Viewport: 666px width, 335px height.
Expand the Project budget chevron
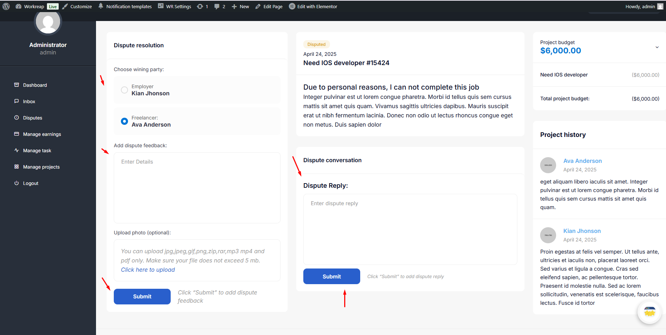click(x=657, y=47)
